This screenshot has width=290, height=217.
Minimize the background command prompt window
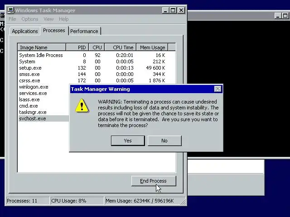coord(278,16)
